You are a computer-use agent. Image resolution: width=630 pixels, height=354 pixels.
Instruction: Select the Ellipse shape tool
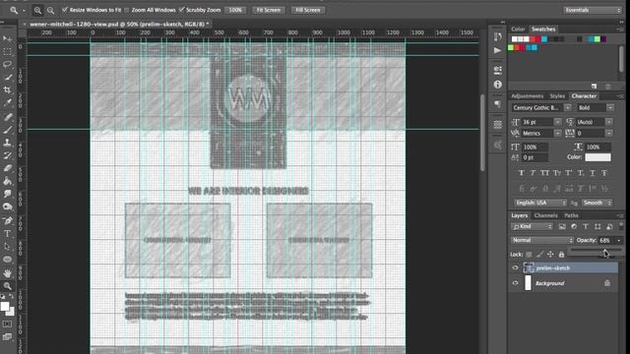[7, 260]
